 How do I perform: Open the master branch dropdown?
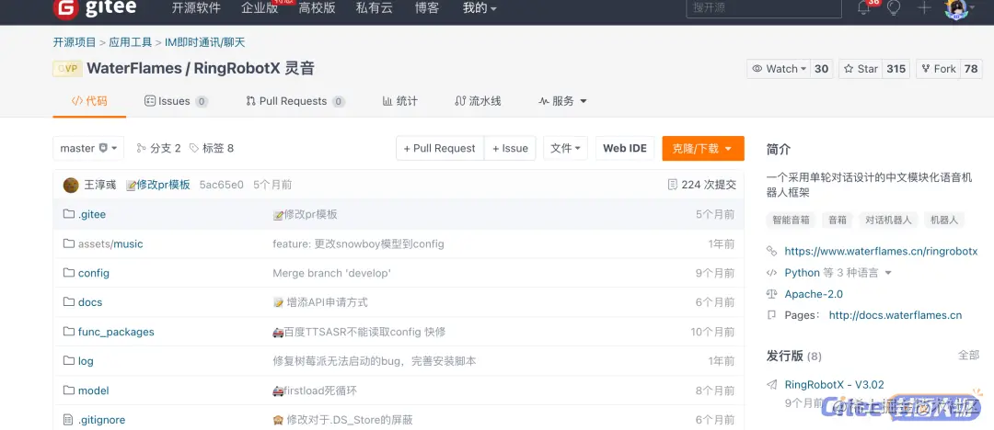88,148
